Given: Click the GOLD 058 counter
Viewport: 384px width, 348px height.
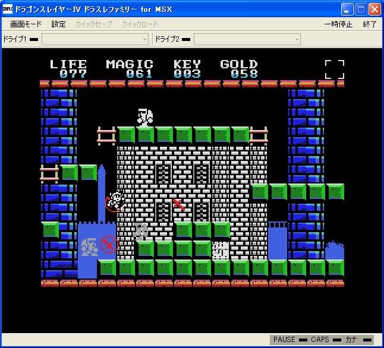Looking at the screenshot, I should tap(239, 69).
